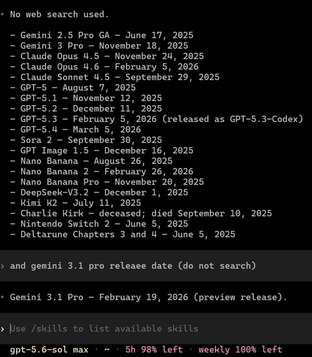Click the 'Nano Banana Pro' list line
This screenshot has height=357, width=312.
pyautogui.click(x=107, y=182)
